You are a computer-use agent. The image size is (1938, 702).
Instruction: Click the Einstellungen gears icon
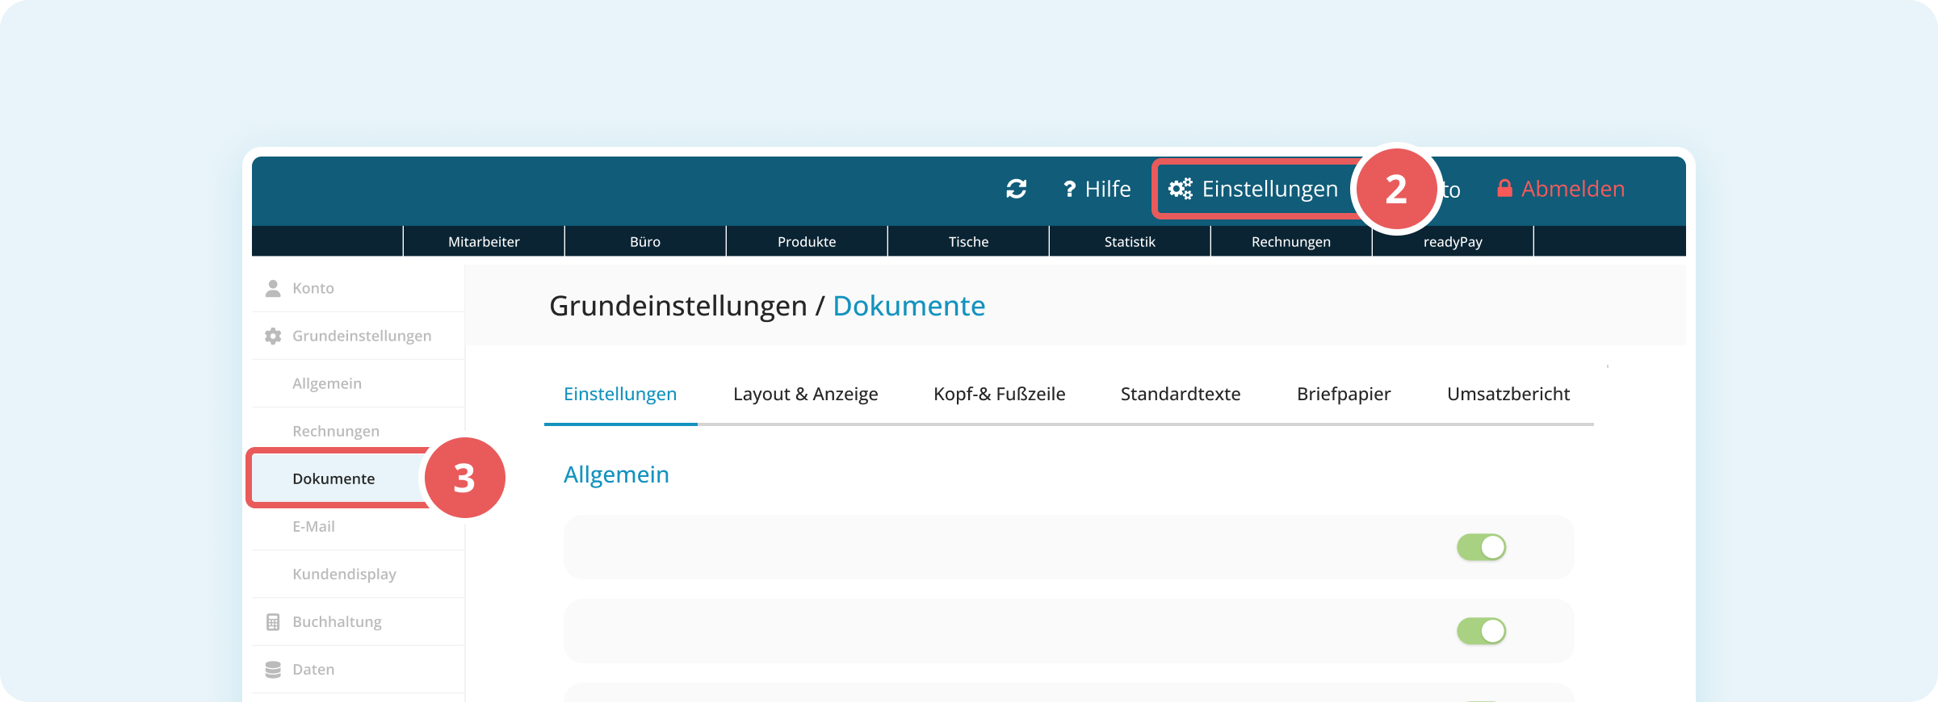[x=1181, y=189]
